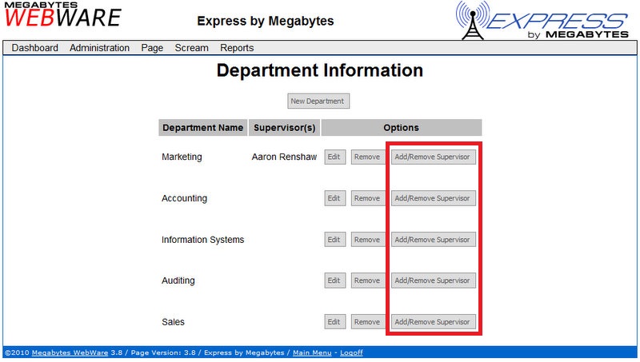Click the Department Name column header

click(x=203, y=128)
